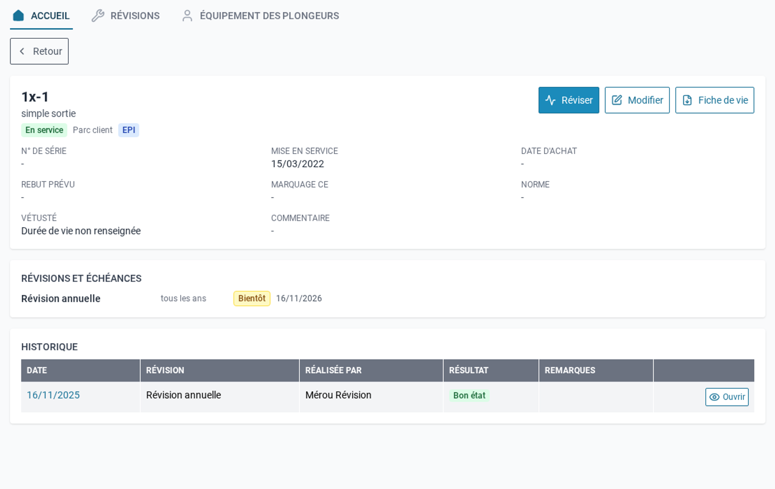Image resolution: width=775 pixels, height=489 pixels.
Task: Click the simple sortie subtitle
Action: [48, 113]
